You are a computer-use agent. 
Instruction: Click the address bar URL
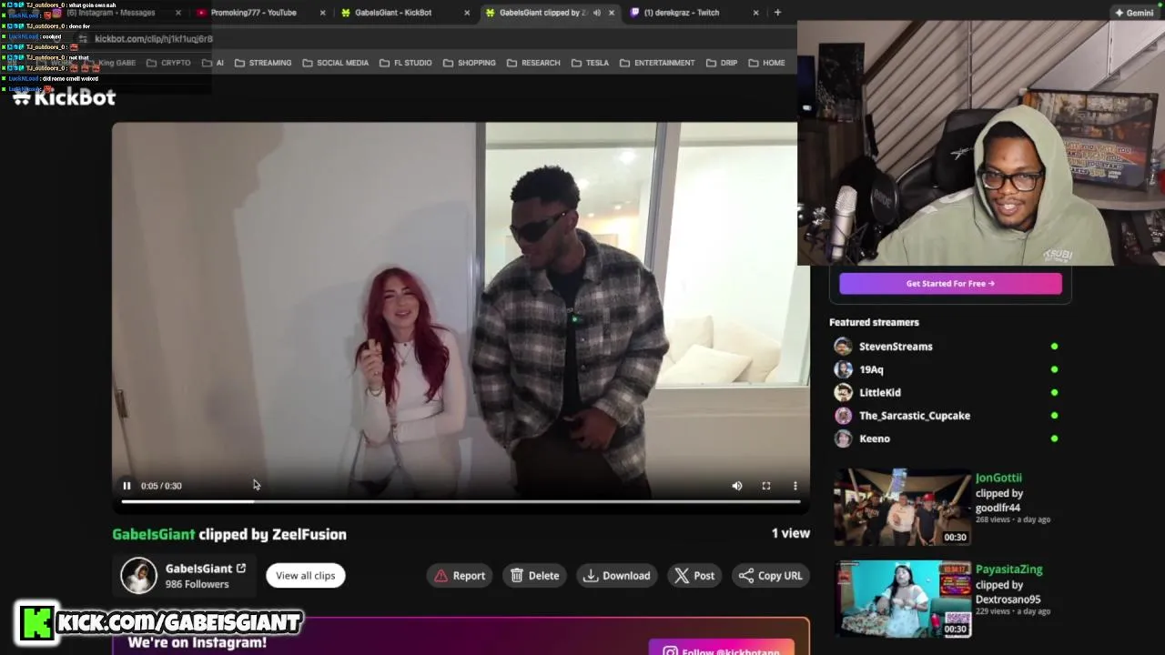click(x=154, y=39)
